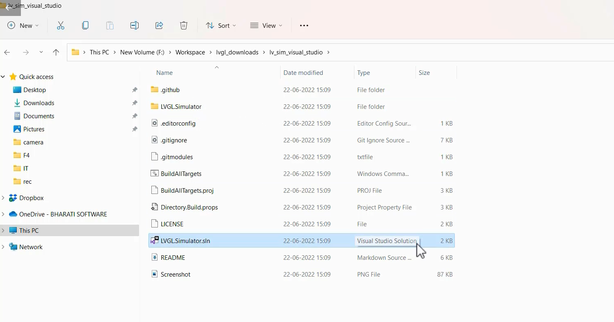Click the Directory.Build.props file icon
The width and height of the screenshot is (614, 322).
[x=155, y=207]
